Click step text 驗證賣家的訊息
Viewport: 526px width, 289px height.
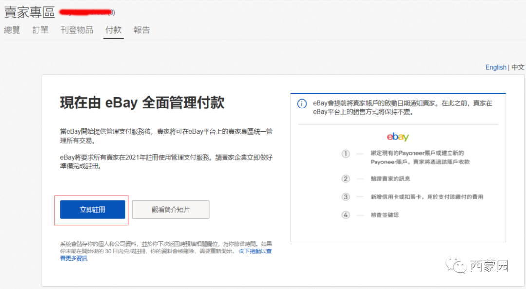[390, 179]
